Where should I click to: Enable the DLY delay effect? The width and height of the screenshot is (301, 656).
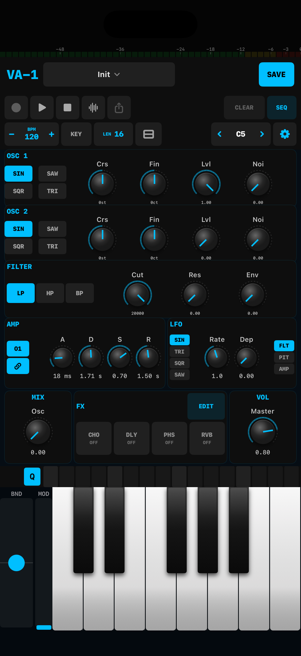(x=132, y=438)
